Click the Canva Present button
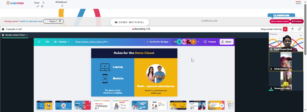The width and height of the screenshot is (307, 112). 210,42
